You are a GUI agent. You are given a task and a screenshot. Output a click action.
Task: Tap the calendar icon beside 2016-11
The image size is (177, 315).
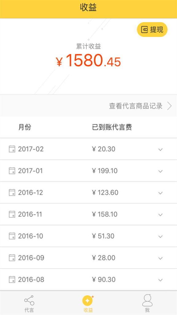coord(12,215)
